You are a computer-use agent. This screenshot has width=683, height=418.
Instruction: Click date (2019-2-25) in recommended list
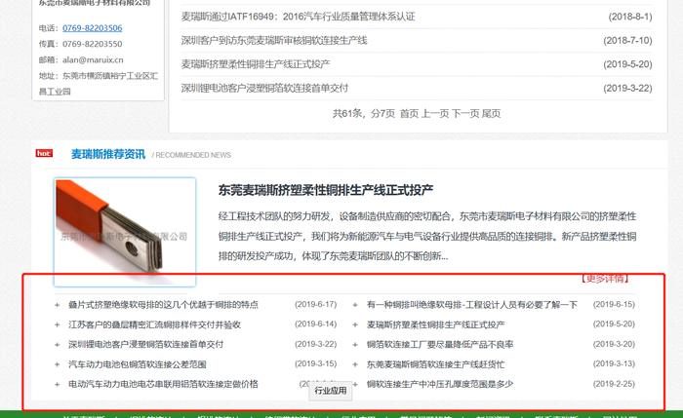coord(614,384)
